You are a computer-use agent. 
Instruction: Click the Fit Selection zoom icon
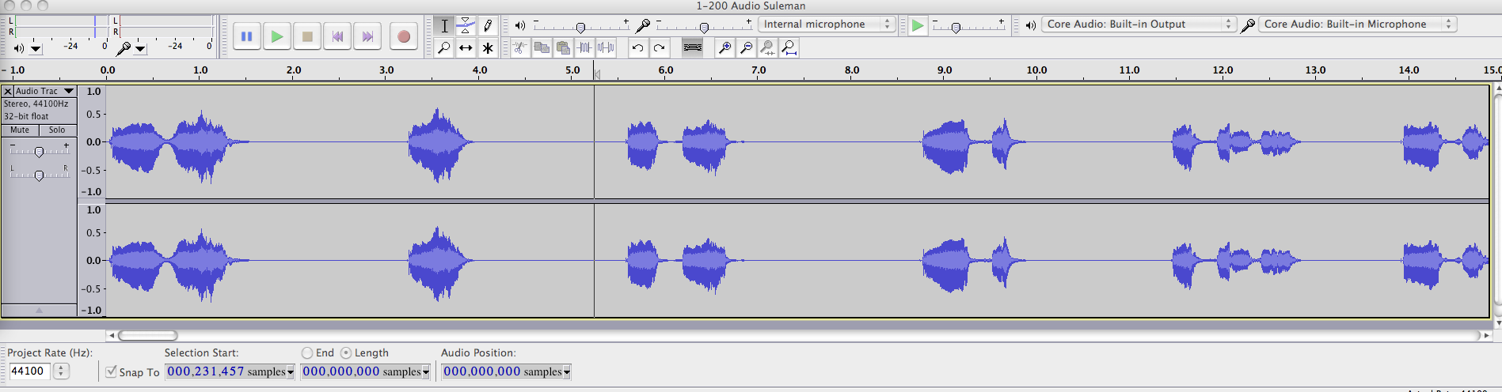767,47
